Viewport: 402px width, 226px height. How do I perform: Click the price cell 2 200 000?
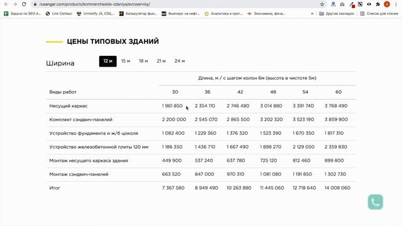pos(174,120)
